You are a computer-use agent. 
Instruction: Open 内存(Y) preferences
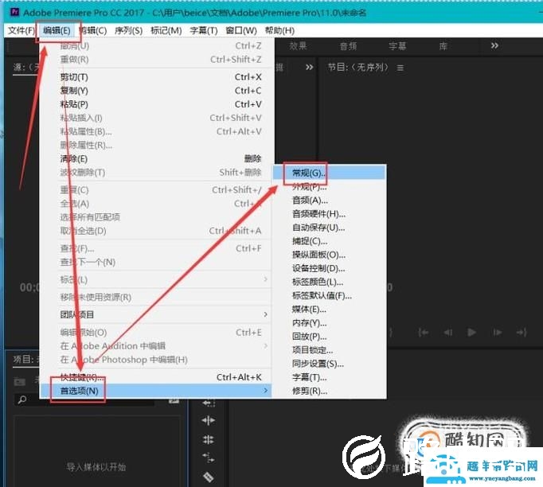coord(330,323)
